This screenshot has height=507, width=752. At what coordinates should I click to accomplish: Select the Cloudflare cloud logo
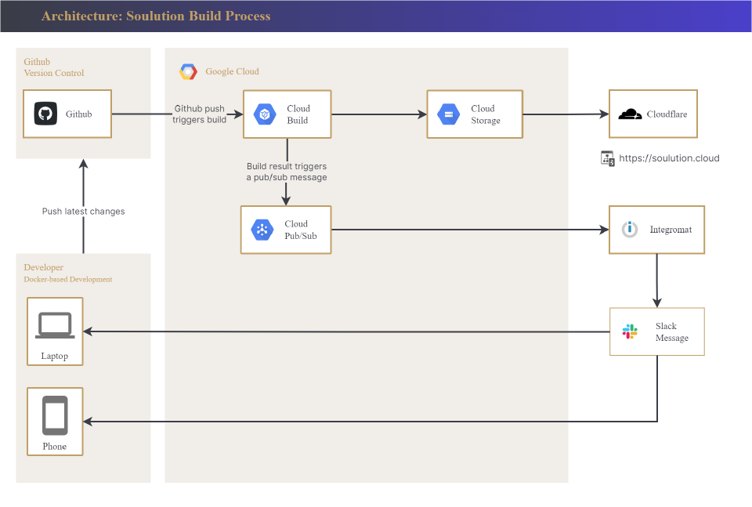(x=630, y=114)
